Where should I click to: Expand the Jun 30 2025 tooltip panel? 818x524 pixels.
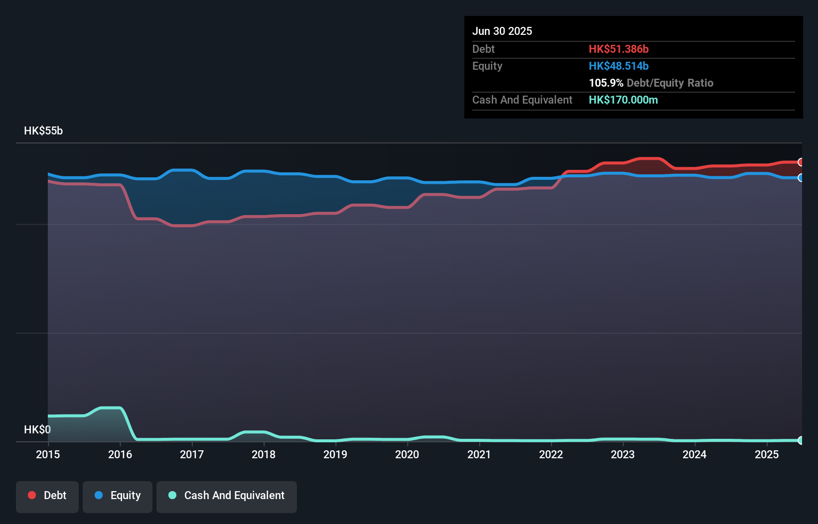pyautogui.click(x=502, y=31)
